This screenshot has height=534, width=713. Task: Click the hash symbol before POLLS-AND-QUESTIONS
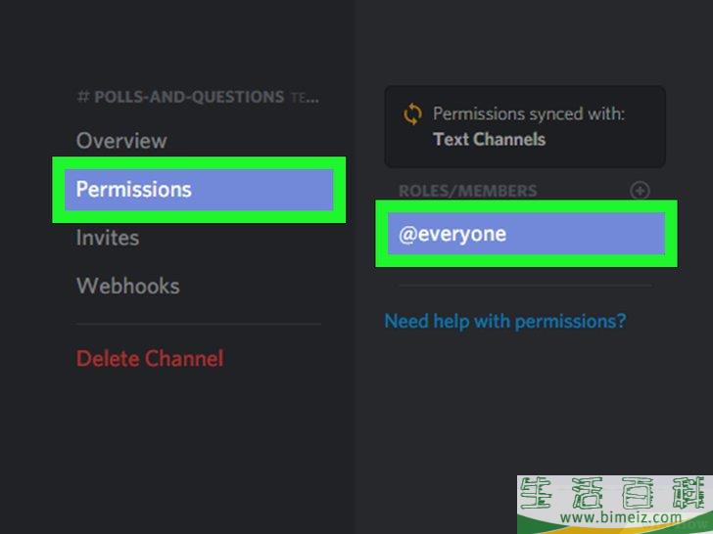(x=82, y=97)
